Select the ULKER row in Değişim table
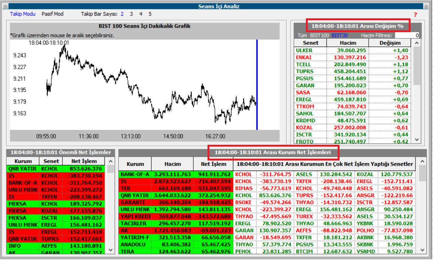433x260 pixels. click(352, 50)
